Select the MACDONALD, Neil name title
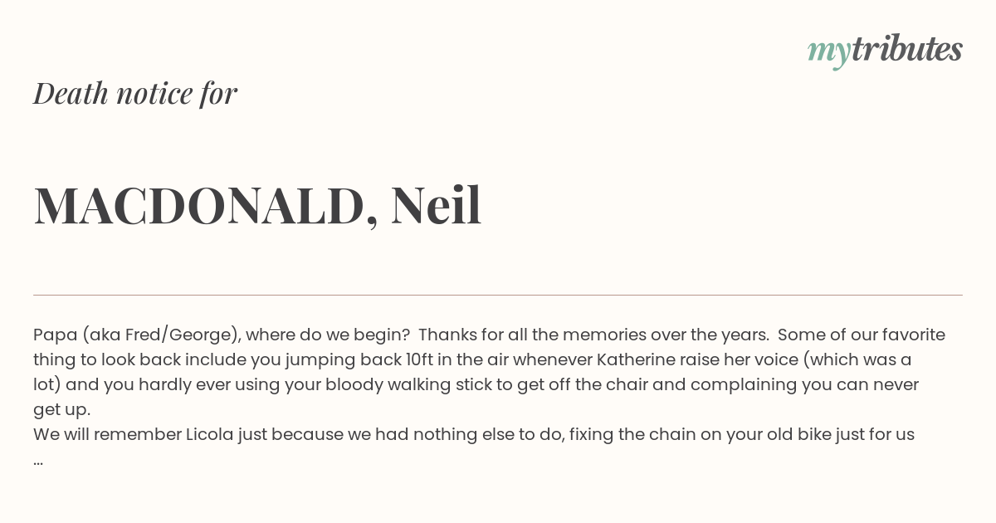 [x=257, y=205]
